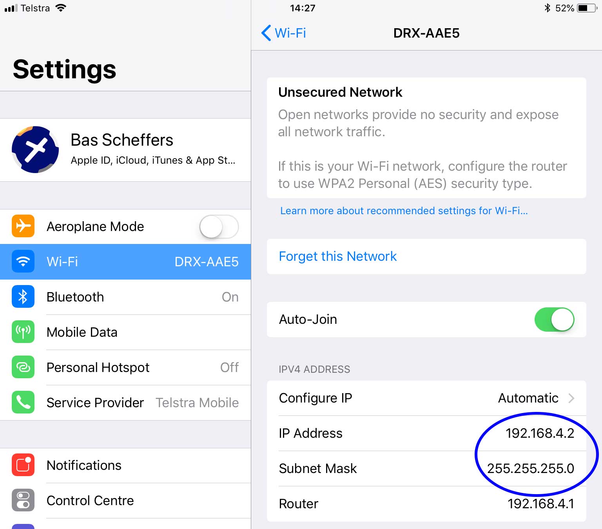Toggle the Aeroplane Mode switch
The image size is (602, 529).
coord(219,226)
